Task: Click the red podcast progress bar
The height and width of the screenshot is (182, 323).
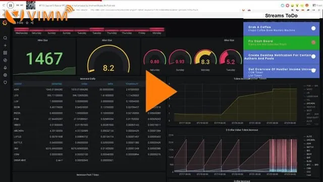Action: coord(50,1)
